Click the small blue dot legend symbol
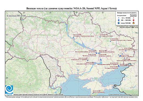143x101 pixels. 119,18
